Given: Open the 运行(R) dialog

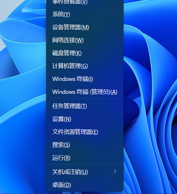Looking at the screenshot, I should 85,158.
